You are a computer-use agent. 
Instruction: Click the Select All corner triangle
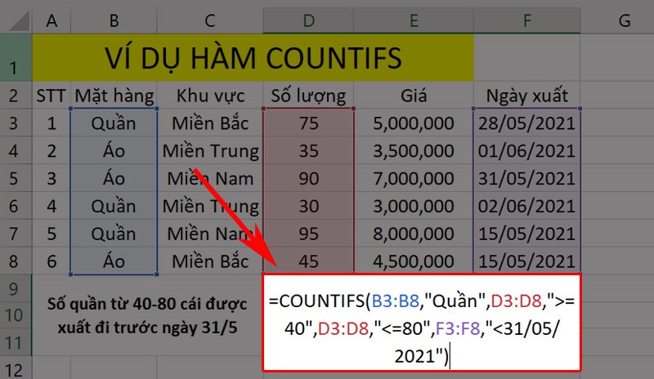click(19, 21)
